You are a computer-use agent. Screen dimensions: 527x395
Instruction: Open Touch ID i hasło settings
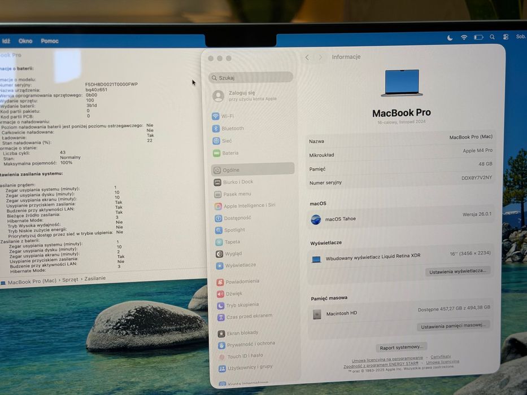[241, 356]
